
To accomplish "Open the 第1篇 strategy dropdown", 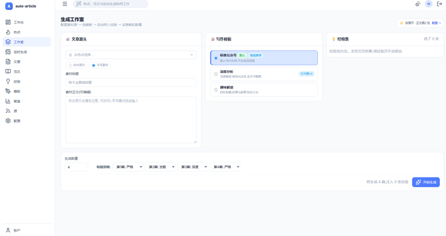I will (128, 167).
